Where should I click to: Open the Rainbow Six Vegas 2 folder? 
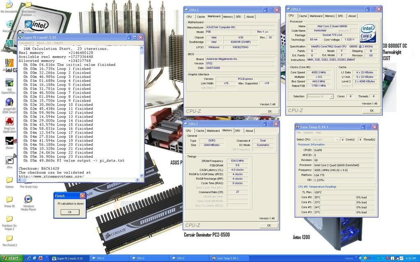click(x=9, y=219)
